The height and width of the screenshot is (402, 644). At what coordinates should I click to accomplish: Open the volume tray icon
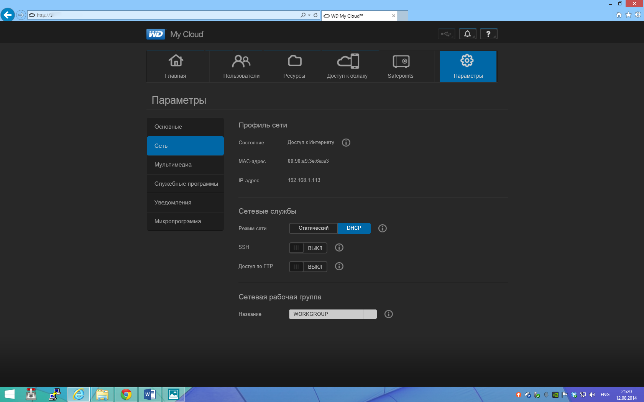(x=592, y=395)
